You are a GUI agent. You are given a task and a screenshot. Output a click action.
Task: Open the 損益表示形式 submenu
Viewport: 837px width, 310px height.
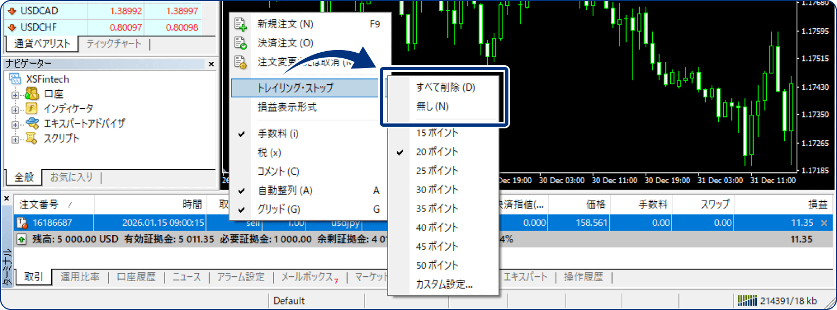310,107
